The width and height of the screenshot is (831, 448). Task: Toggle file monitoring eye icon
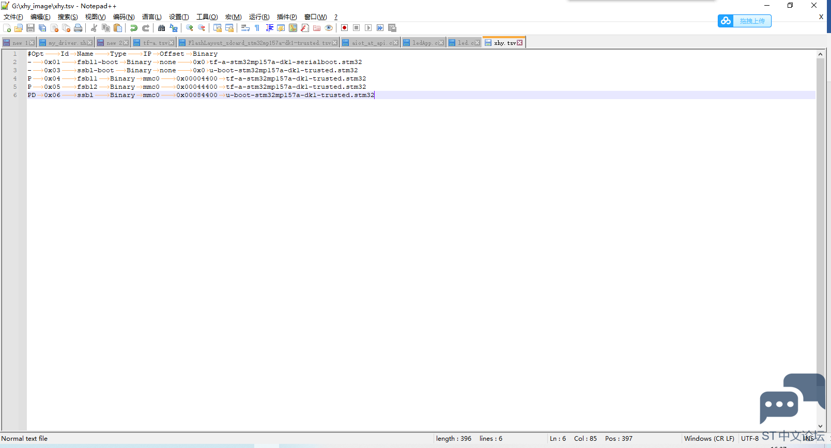pos(329,28)
